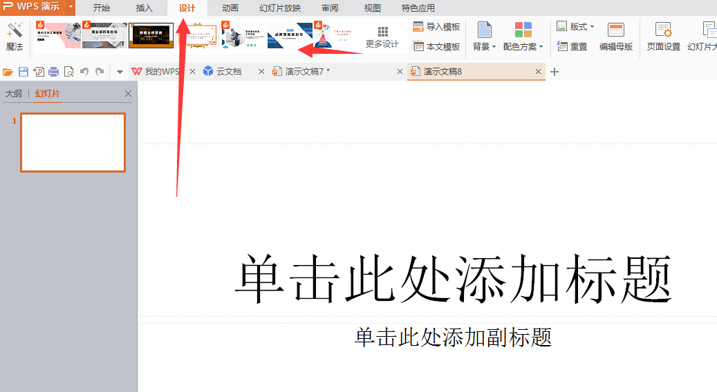717x392 pixels.
Task: Open 页面设置 page setup
Action: pyautogui.click(x=664, y=36)
